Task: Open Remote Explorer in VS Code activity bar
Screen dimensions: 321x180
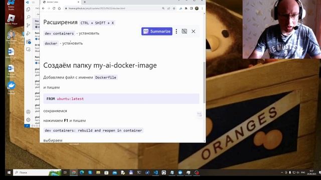Action: [28, 49]
